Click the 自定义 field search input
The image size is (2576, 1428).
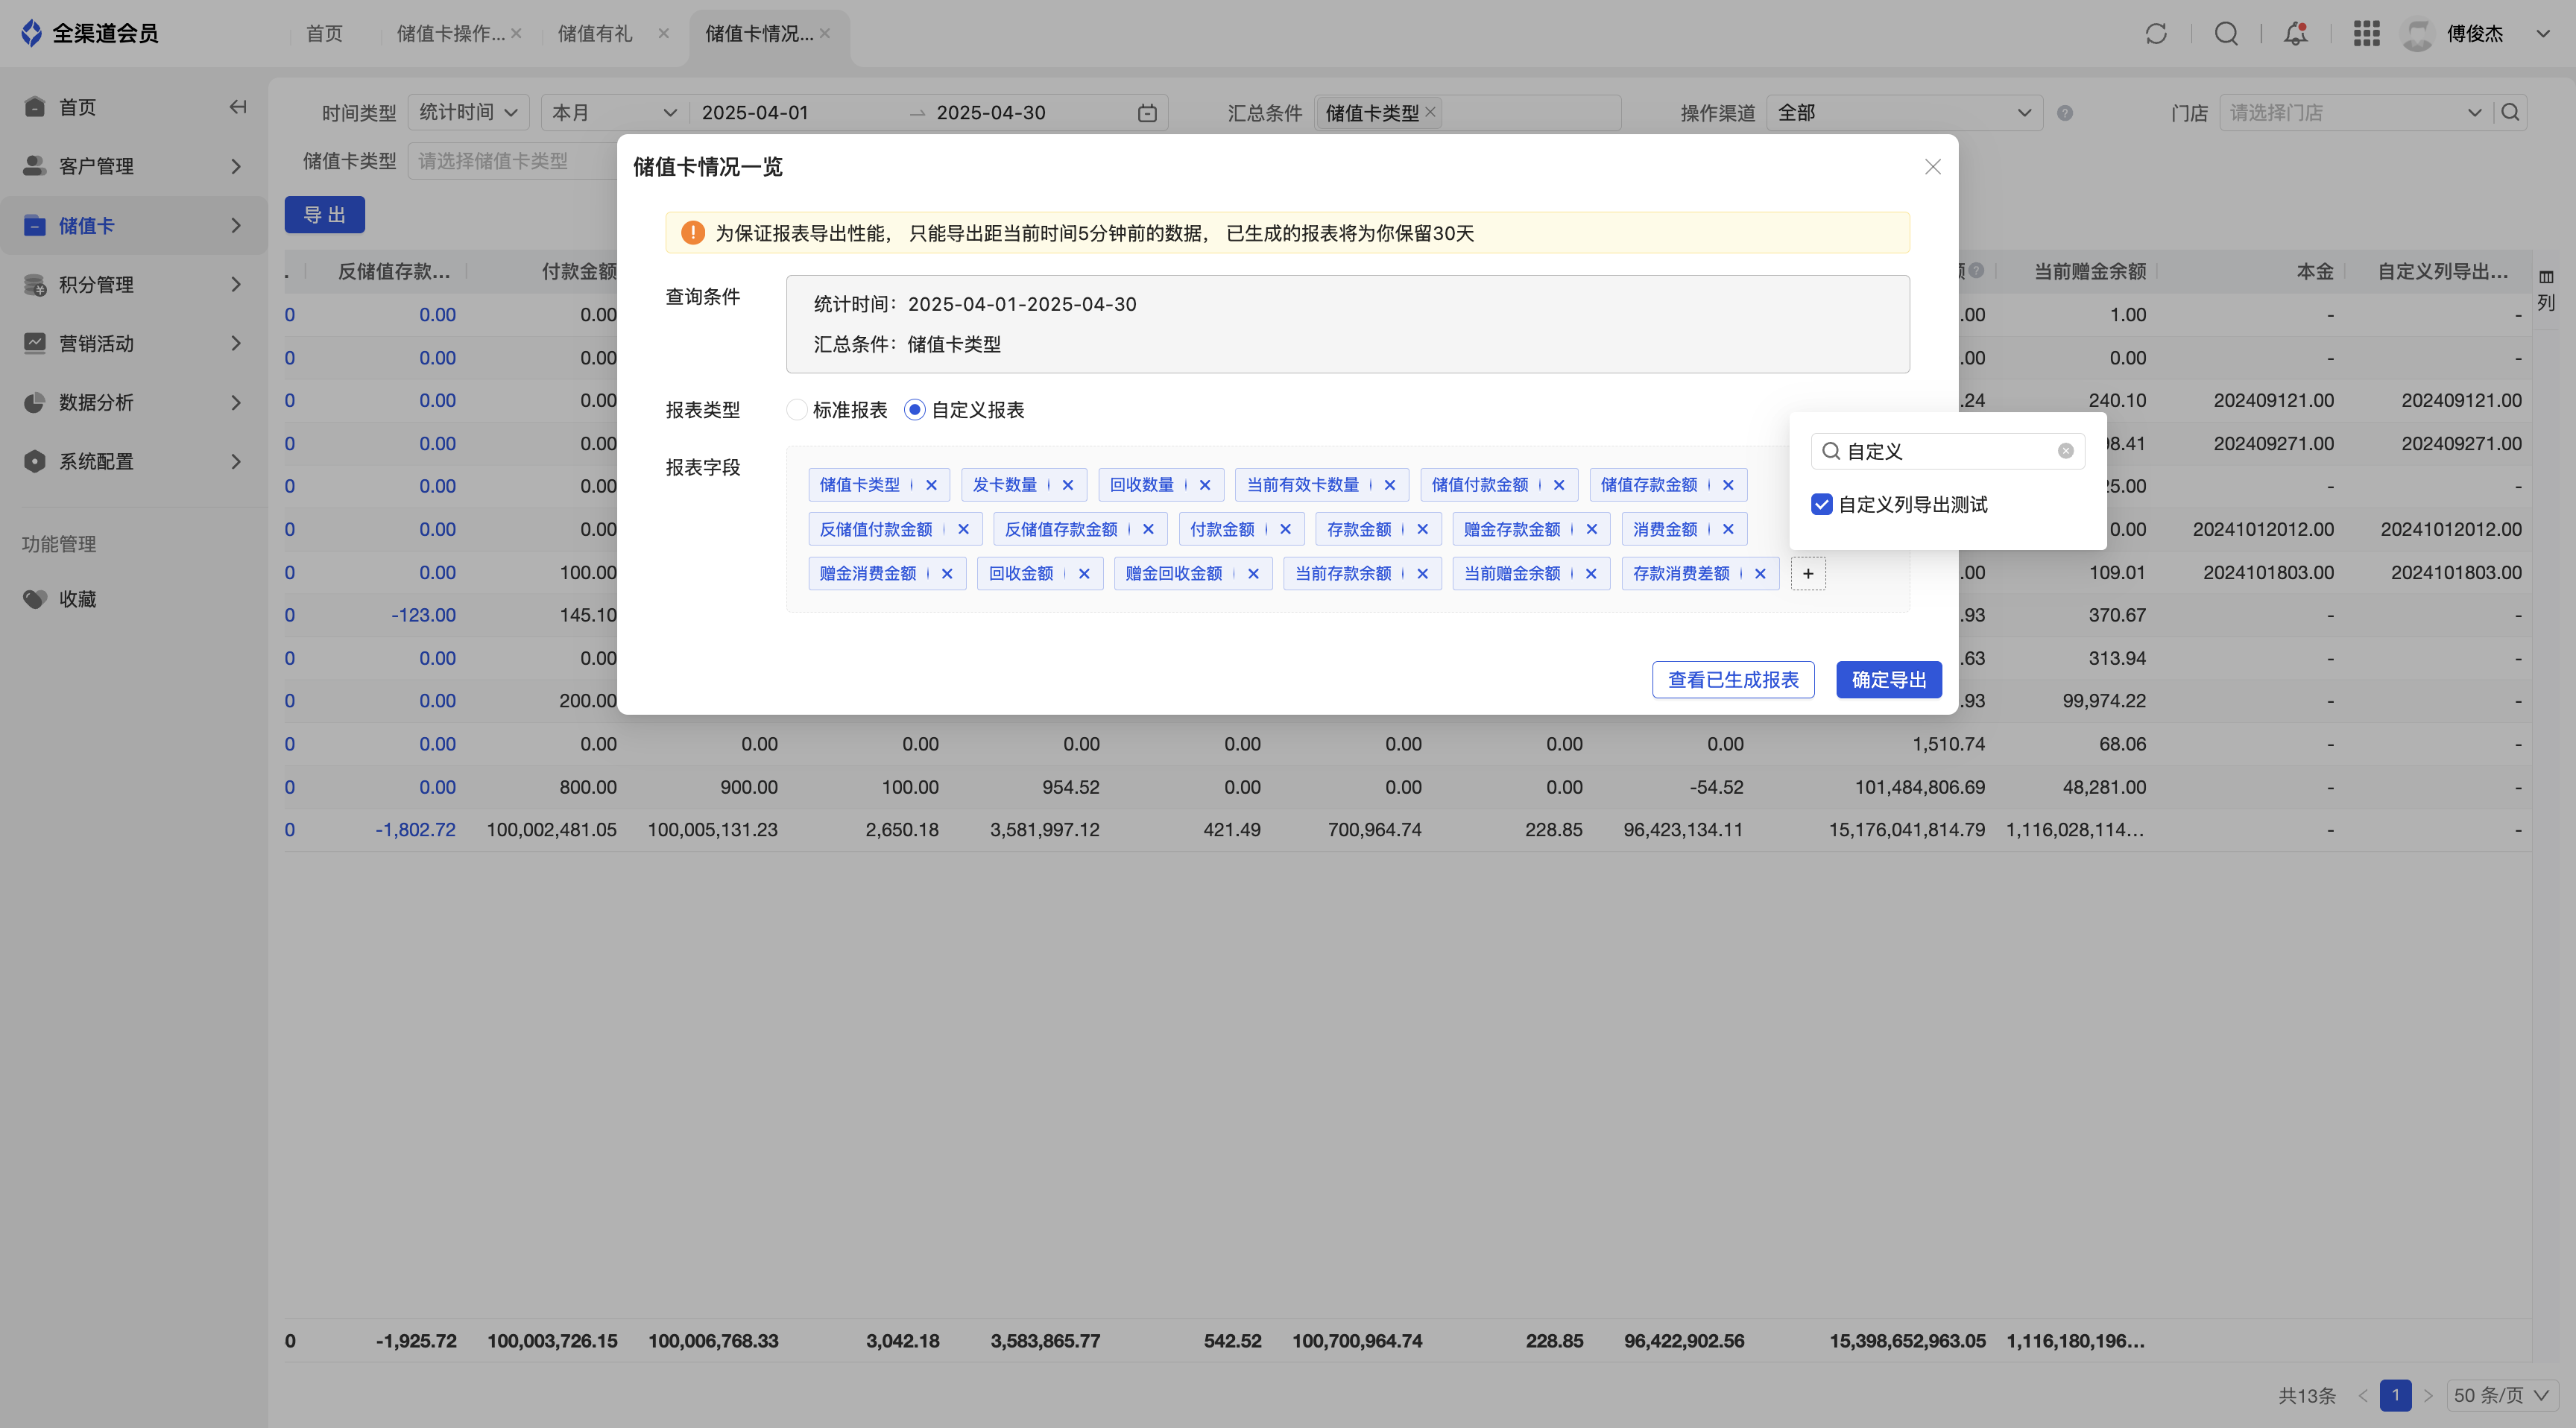click(x=1947, y=451)
